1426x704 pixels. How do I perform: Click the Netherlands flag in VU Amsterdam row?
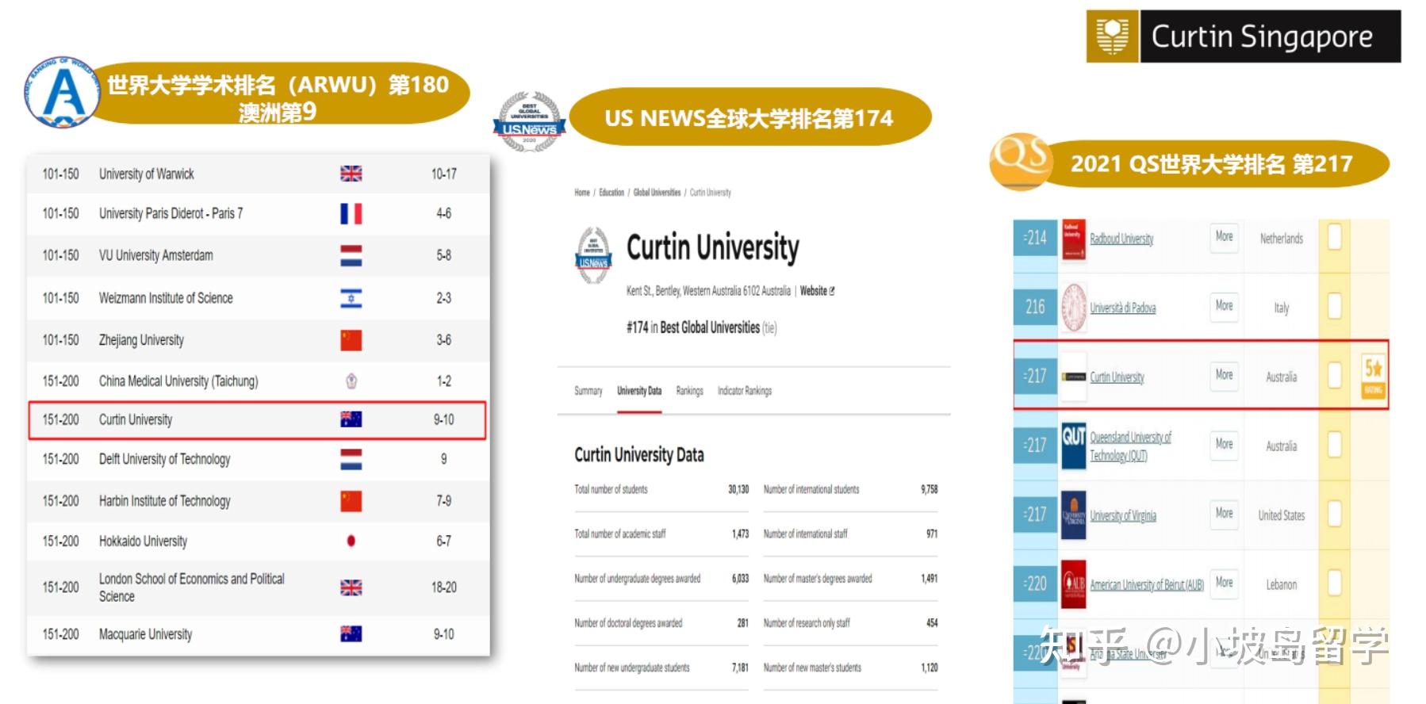[351, 255]
